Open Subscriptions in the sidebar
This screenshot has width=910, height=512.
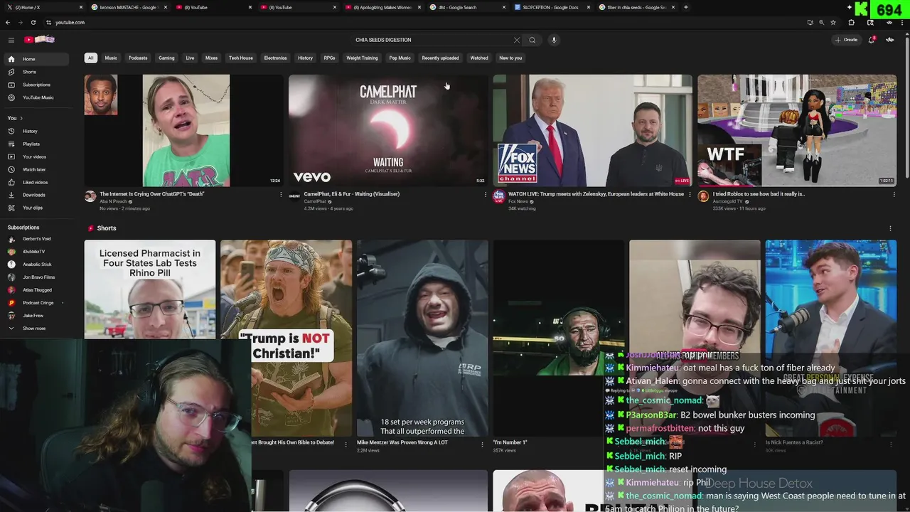pyautogui.click(x=36, y=85)
